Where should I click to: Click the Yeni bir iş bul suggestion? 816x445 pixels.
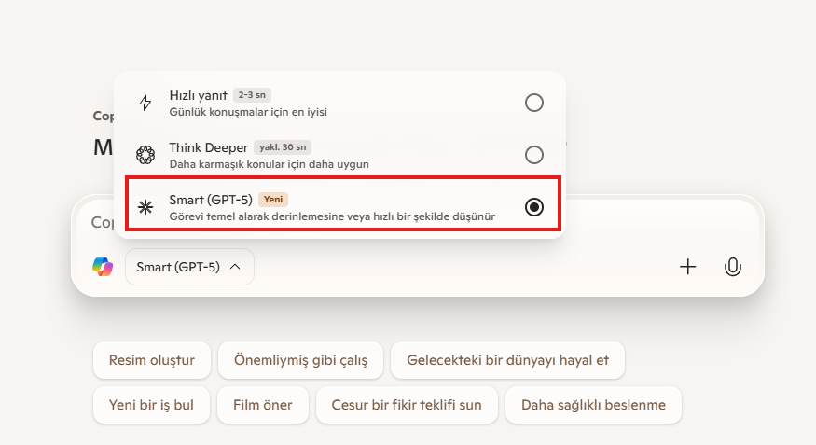[x=151, y=405]
